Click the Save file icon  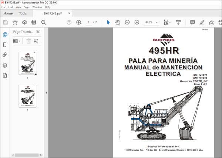coord(6,22)
